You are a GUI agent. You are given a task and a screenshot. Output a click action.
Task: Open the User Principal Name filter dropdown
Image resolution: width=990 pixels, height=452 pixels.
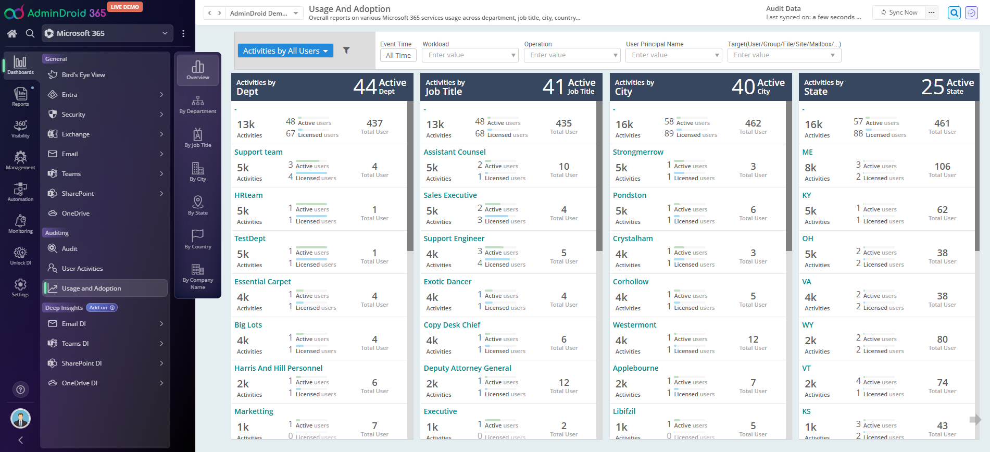[x=674, y=55]
